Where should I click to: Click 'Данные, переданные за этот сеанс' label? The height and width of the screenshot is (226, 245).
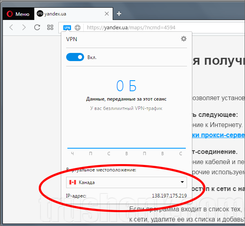126,99
